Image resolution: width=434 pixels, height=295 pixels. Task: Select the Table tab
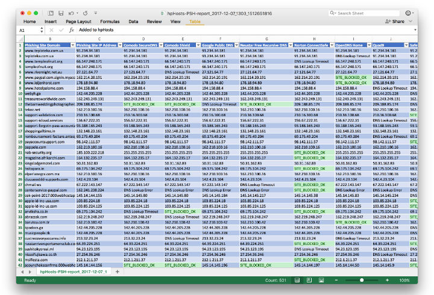[x=195, y=21]
